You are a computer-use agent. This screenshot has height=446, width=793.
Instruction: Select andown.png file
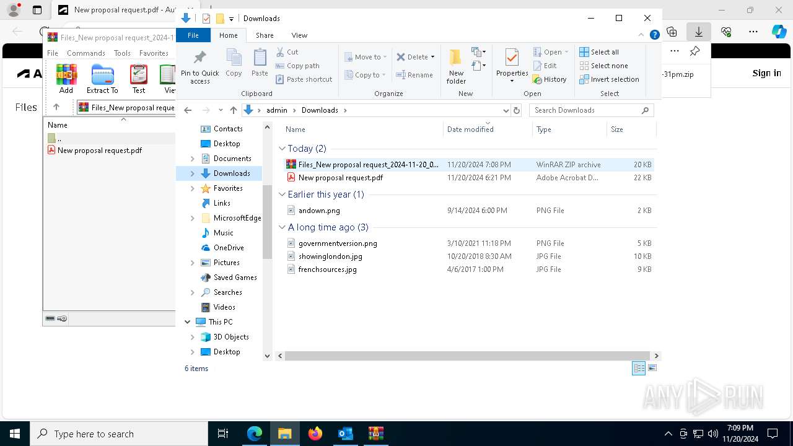[x=468, y=211]
